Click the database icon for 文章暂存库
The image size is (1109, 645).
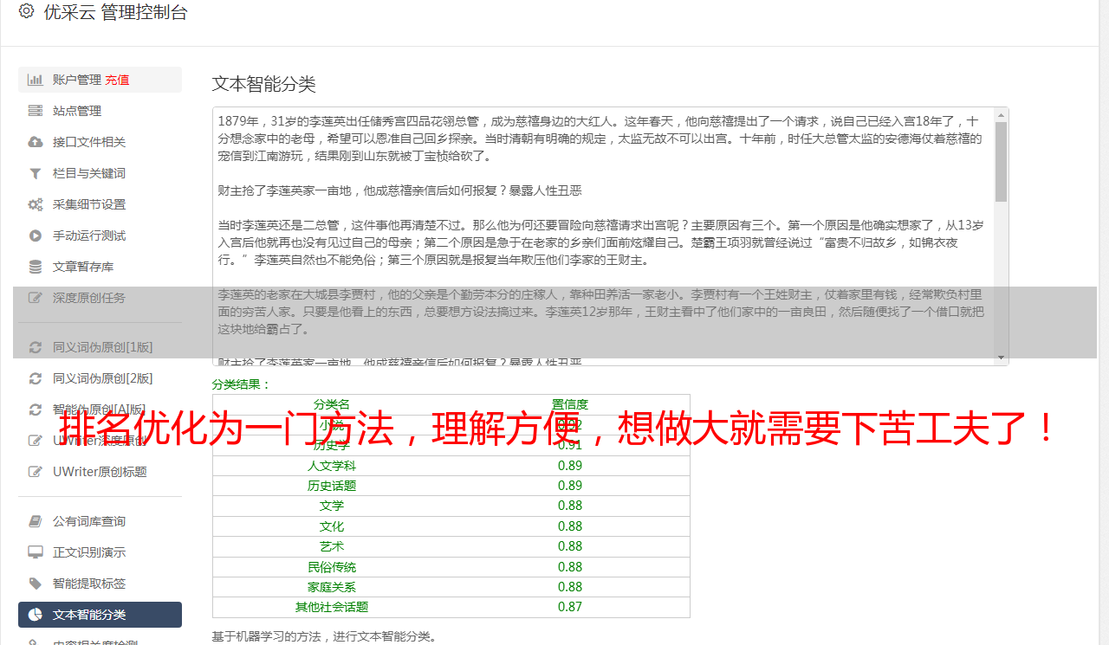(x=36, y=267)
